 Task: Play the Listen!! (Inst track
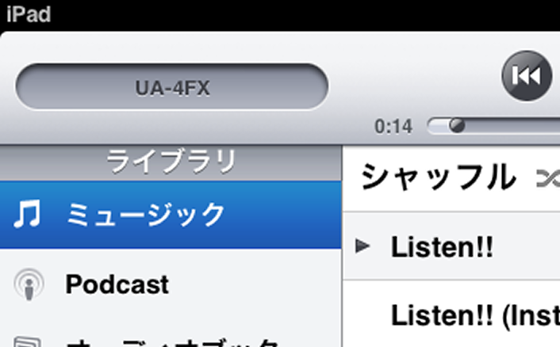tap(451, 315)
